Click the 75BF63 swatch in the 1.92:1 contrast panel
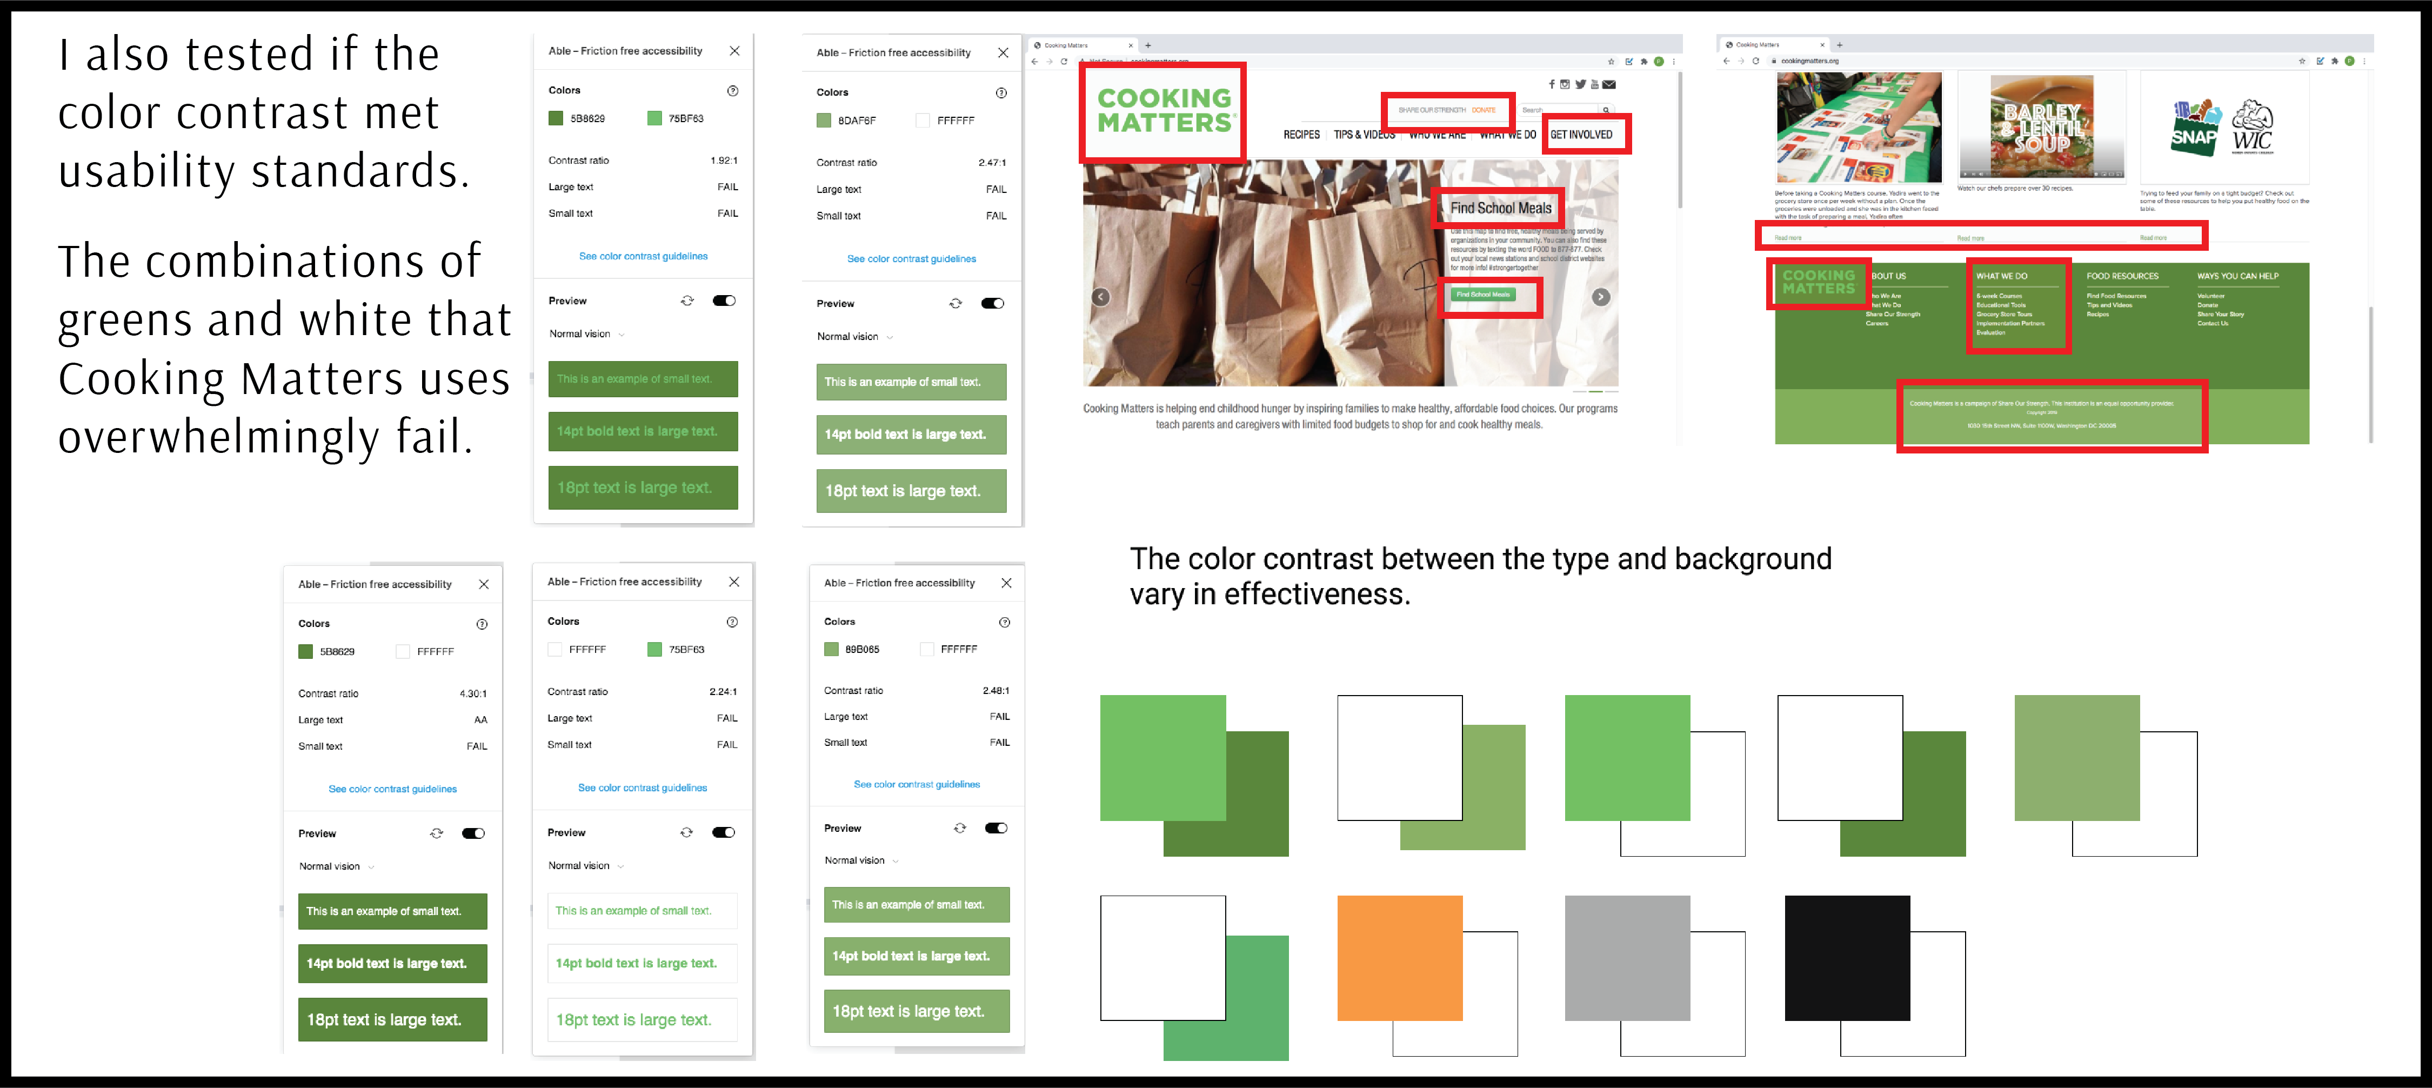This screenshot has width=2432, height=1088. click(x=654, y=118)
